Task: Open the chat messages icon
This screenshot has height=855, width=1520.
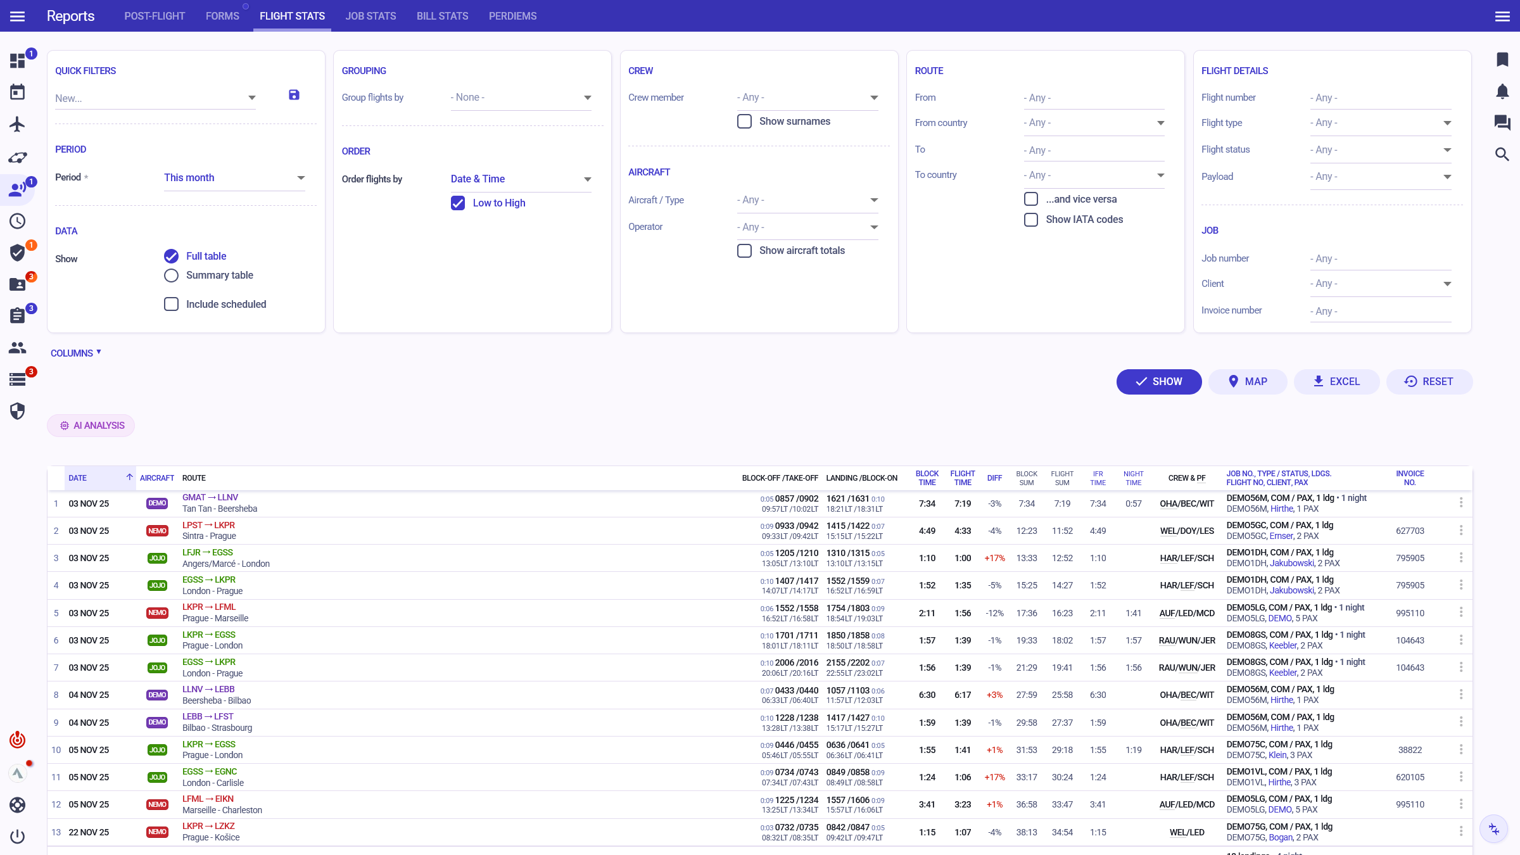Action: (x=1502, y=122)
